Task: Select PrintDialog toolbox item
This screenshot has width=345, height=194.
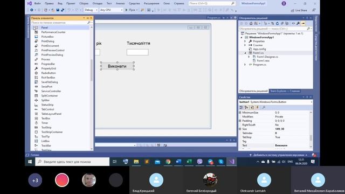Action: [x=48, y=41]
